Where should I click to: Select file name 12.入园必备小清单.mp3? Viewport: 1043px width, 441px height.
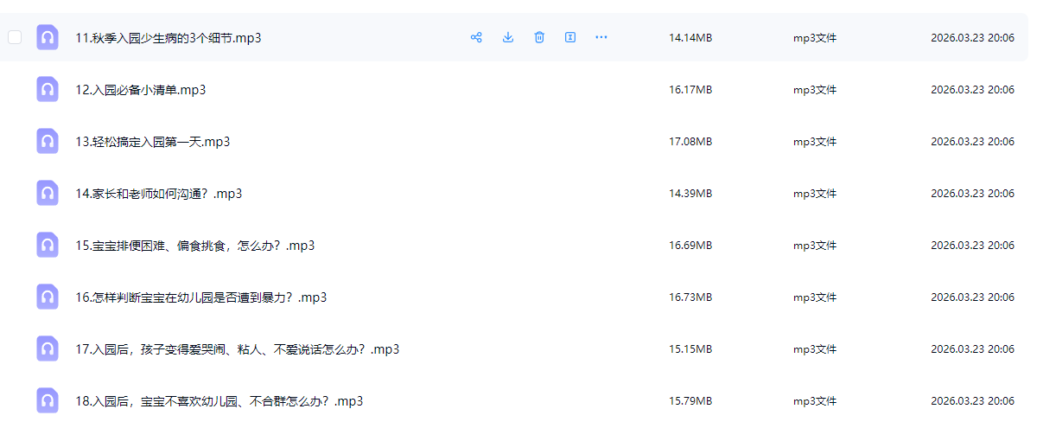[141, 90]
